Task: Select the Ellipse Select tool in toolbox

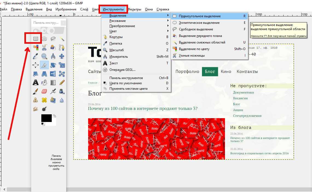Action: [x=44, y=39]
